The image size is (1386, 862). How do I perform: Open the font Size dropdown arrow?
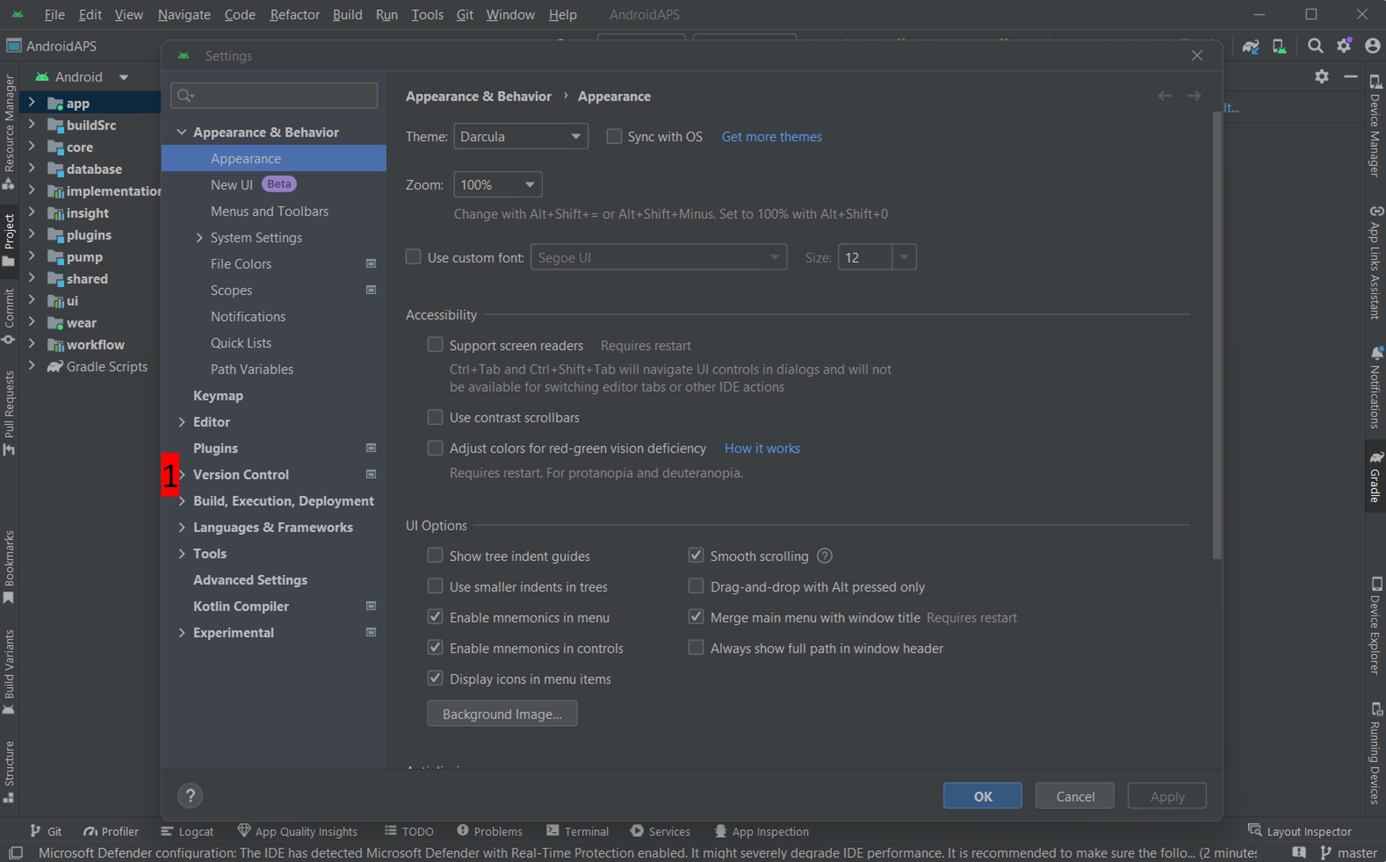(903, 257)
